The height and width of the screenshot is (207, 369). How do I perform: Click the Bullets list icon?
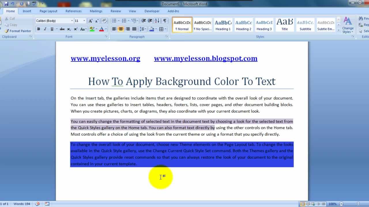coord(114,21)
